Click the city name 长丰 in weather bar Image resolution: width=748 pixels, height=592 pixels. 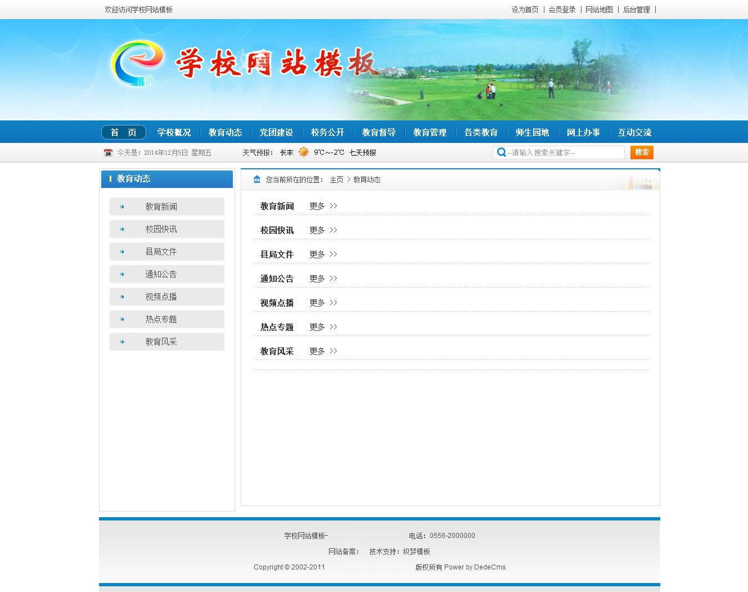(x=287, y=153)
